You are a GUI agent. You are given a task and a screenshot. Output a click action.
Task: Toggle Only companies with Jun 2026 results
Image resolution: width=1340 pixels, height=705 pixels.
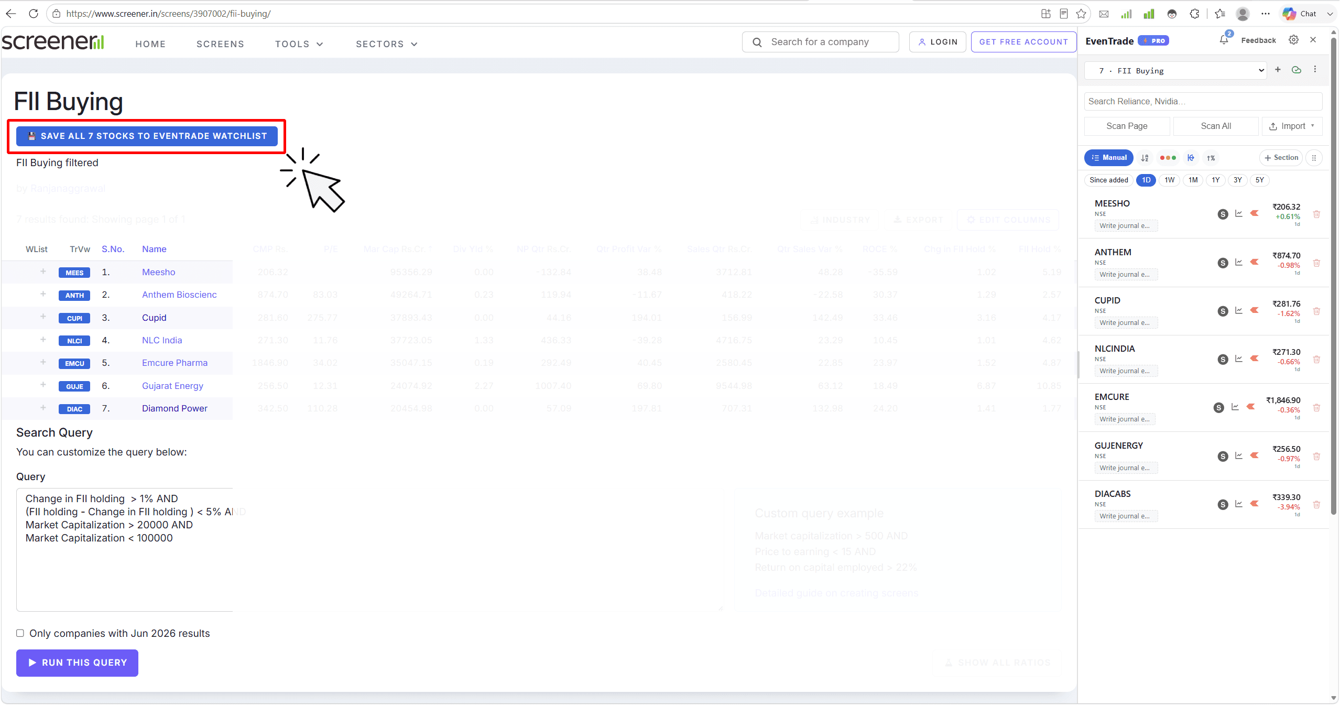point(20,633)
